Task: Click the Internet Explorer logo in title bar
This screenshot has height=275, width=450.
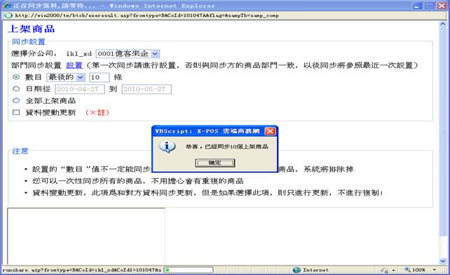Action: (x=6, y=6)
